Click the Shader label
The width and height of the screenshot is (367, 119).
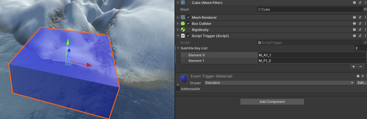[196, 83]
